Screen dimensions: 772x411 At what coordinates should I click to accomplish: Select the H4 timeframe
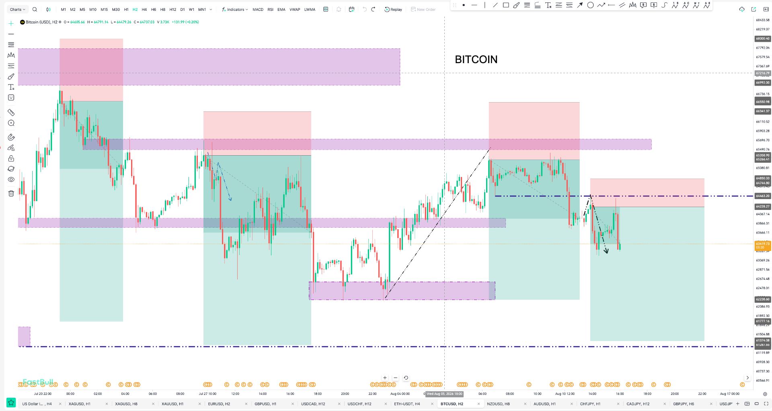tap(144, 9)
